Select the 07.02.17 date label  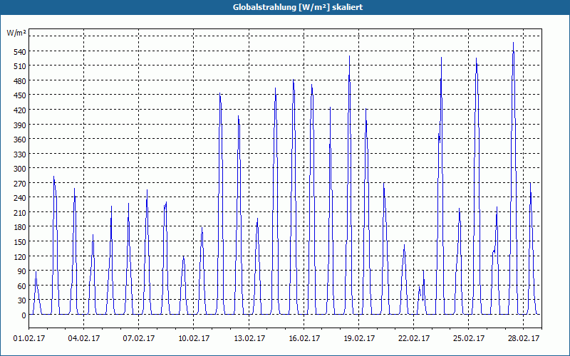point(139,338)
